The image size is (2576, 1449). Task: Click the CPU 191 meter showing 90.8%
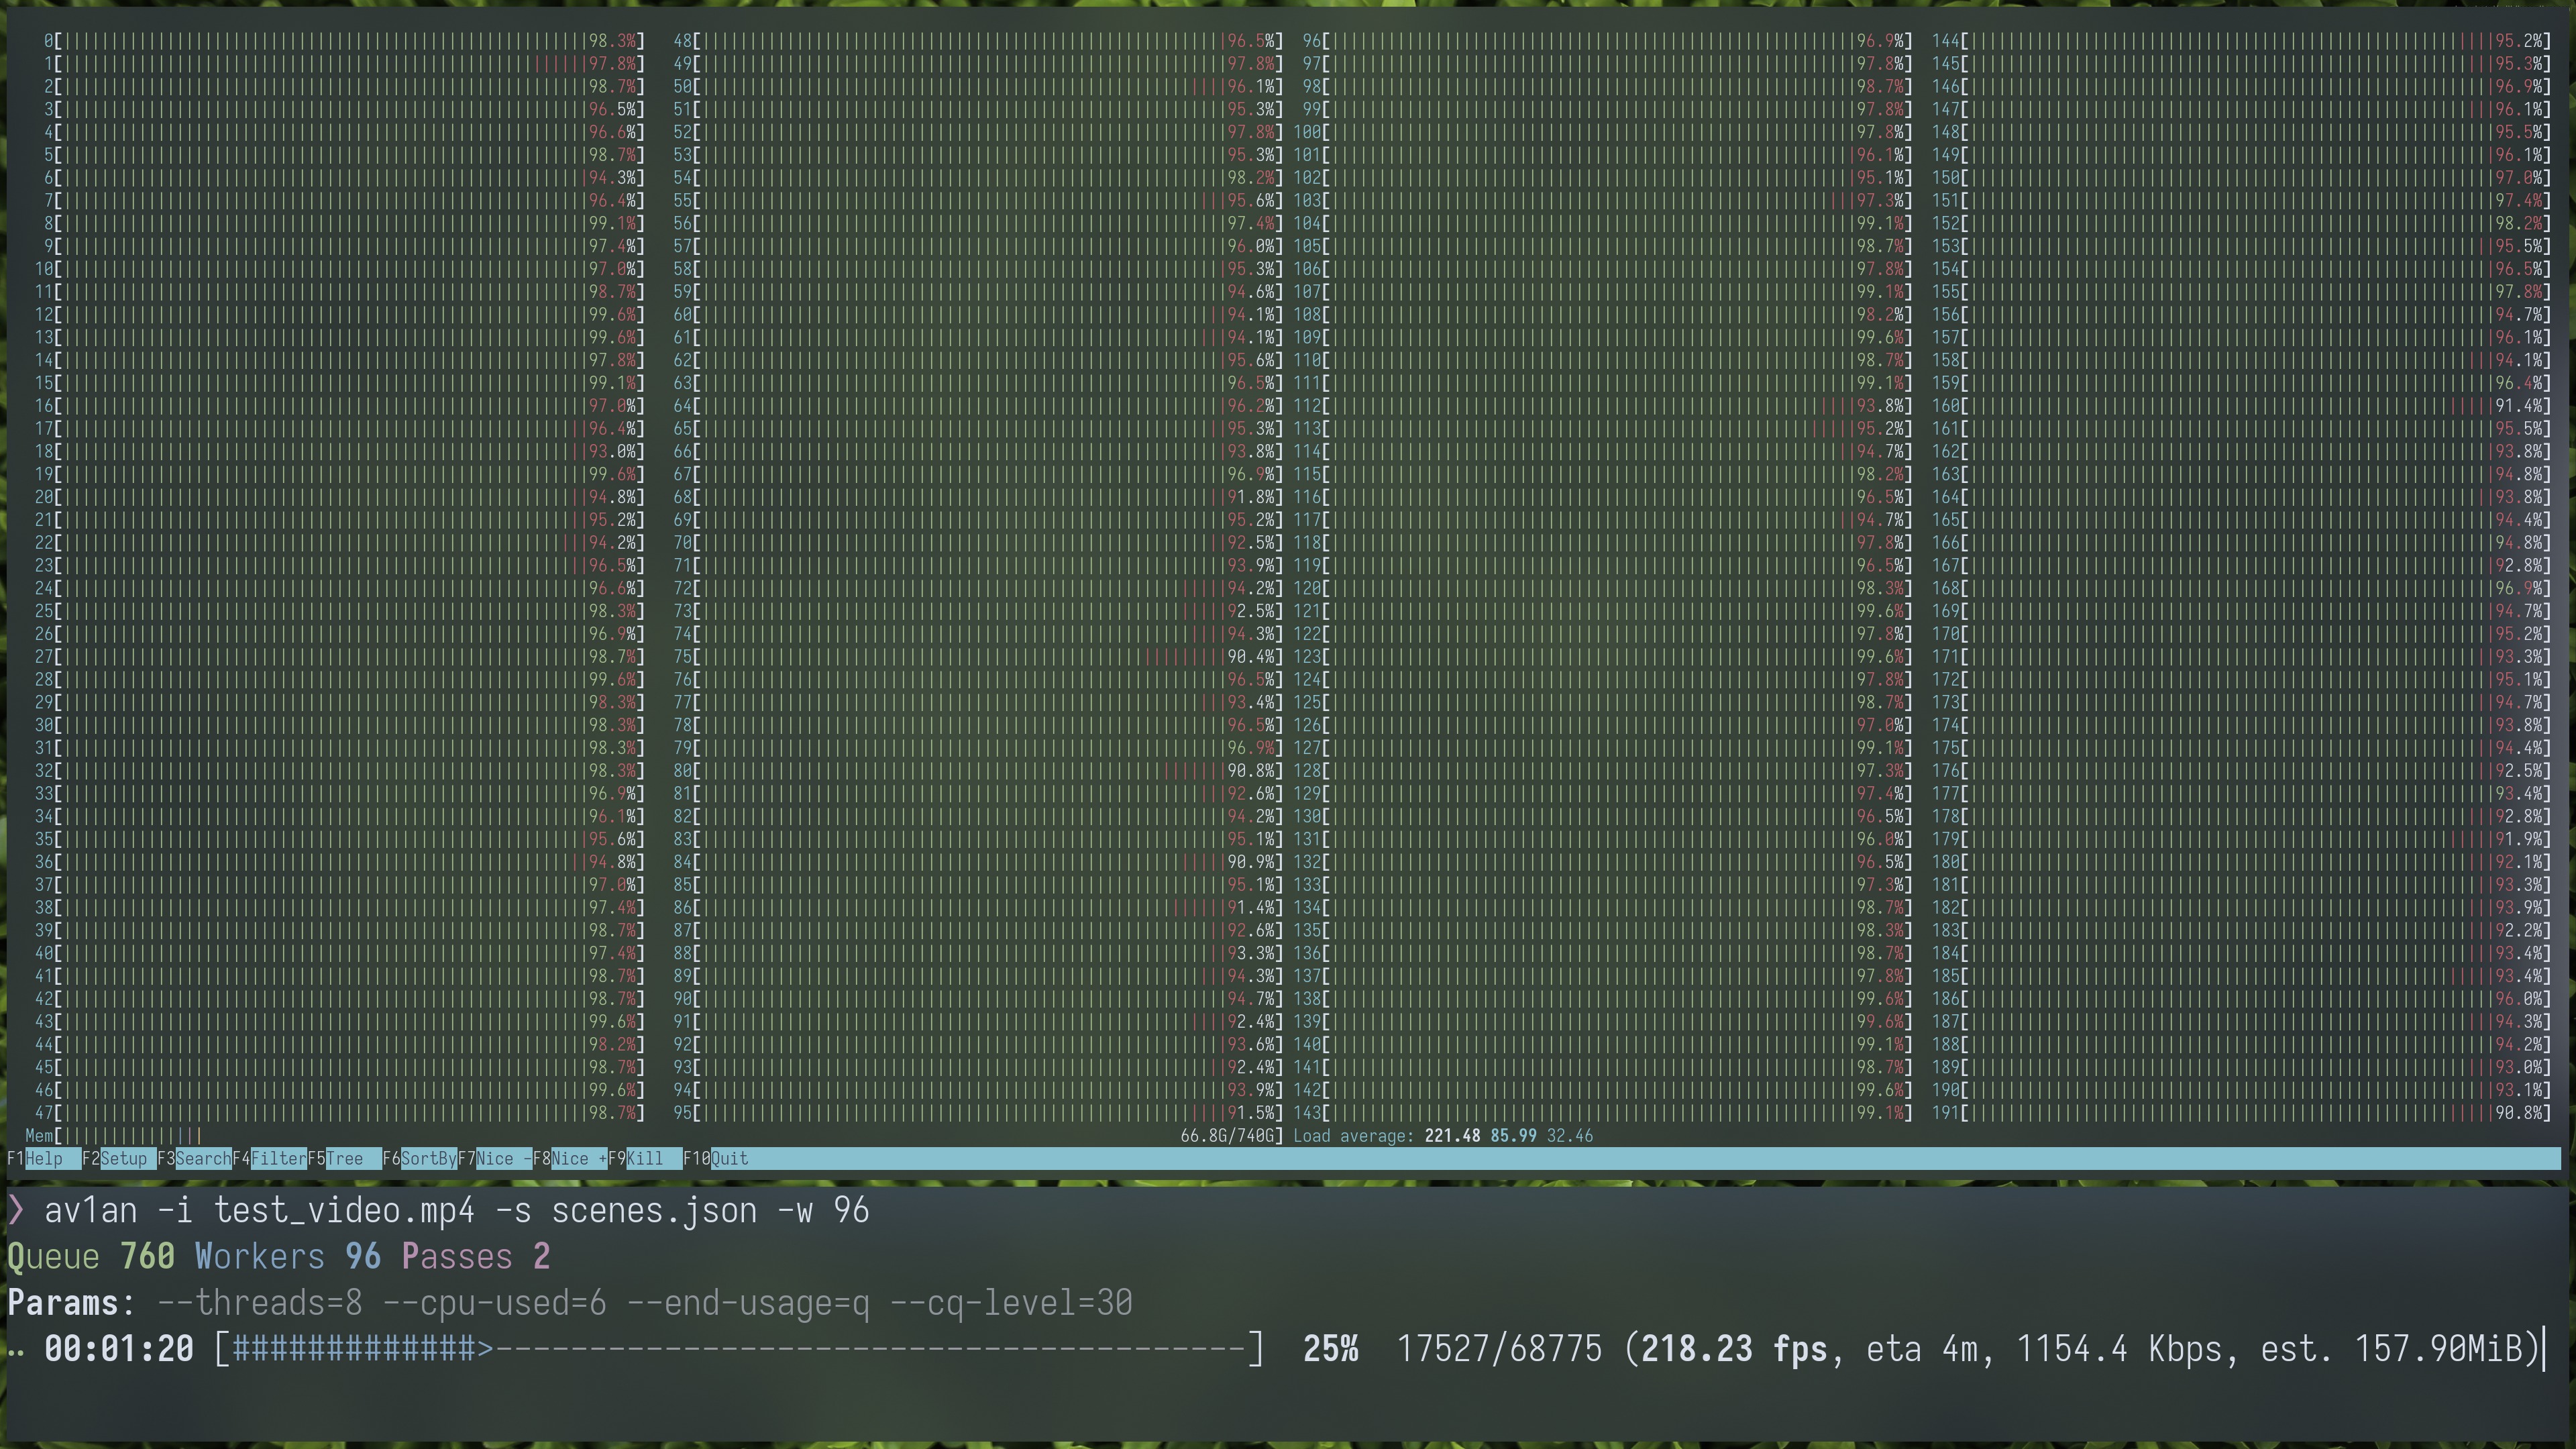(x=2241, y=1113)
